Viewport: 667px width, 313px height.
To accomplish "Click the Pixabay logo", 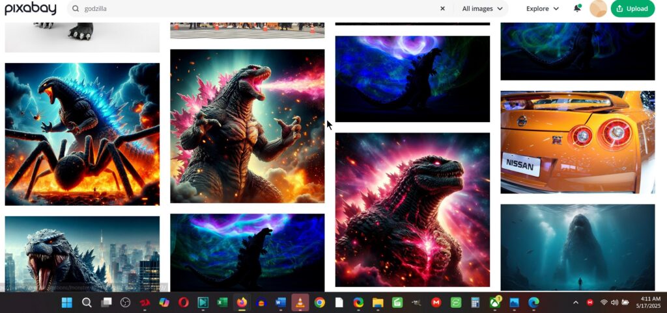I will coord(31,8).
